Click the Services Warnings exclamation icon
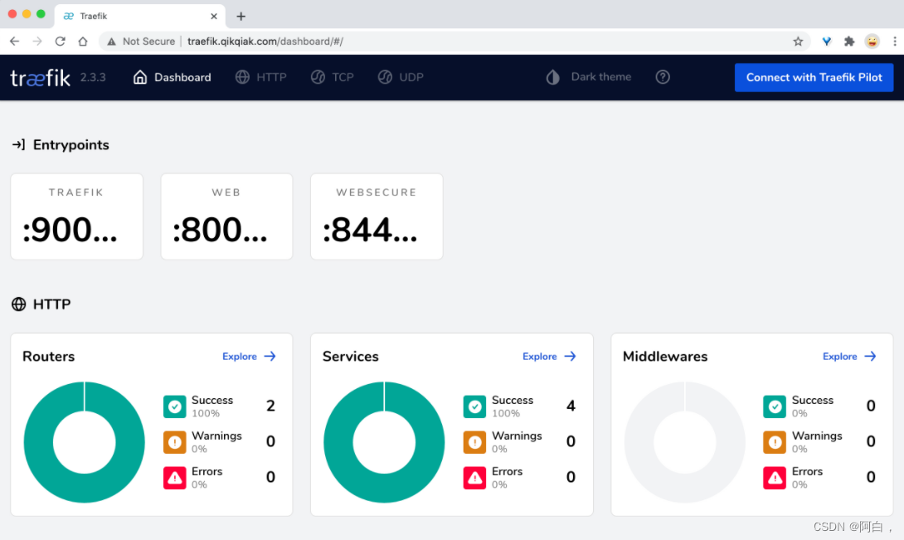The width and height of the screenshot is (904, 540). click(x=474, y=442)
